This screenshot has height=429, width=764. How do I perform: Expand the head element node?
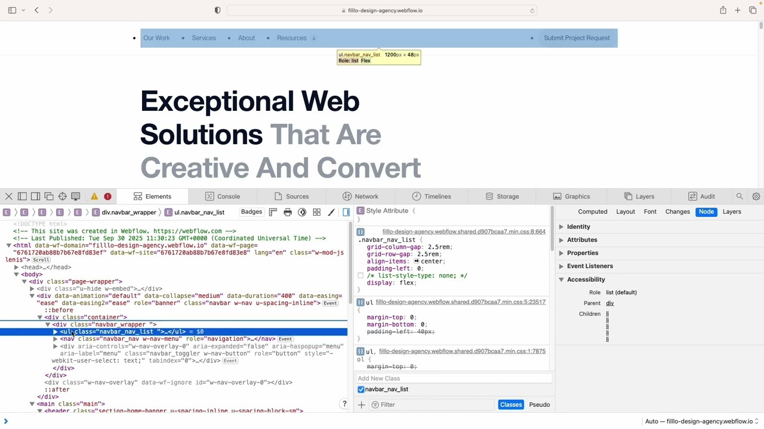tap(16, 268)
